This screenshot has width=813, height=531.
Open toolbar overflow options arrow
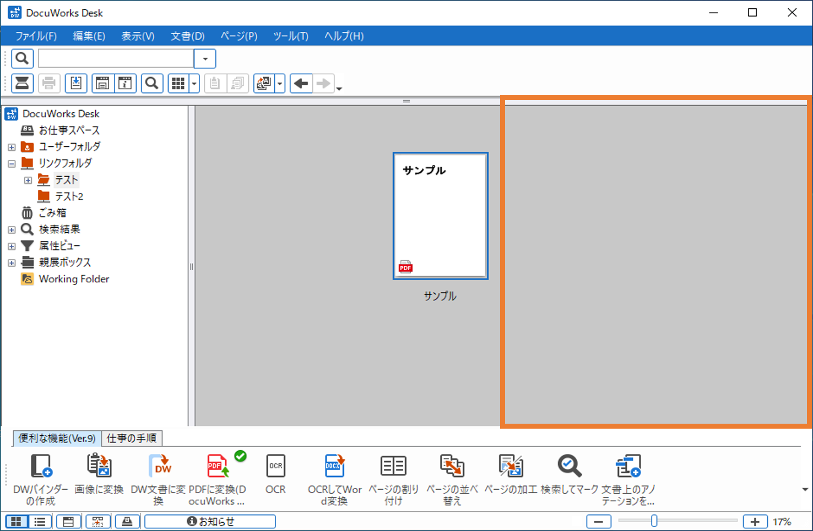coord(339,89)
